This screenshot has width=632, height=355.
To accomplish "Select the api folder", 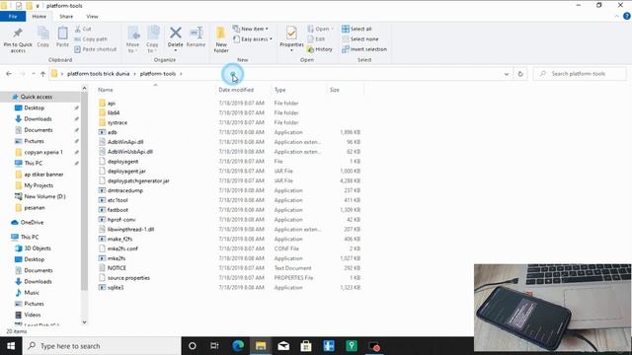I will click(112, 103).
